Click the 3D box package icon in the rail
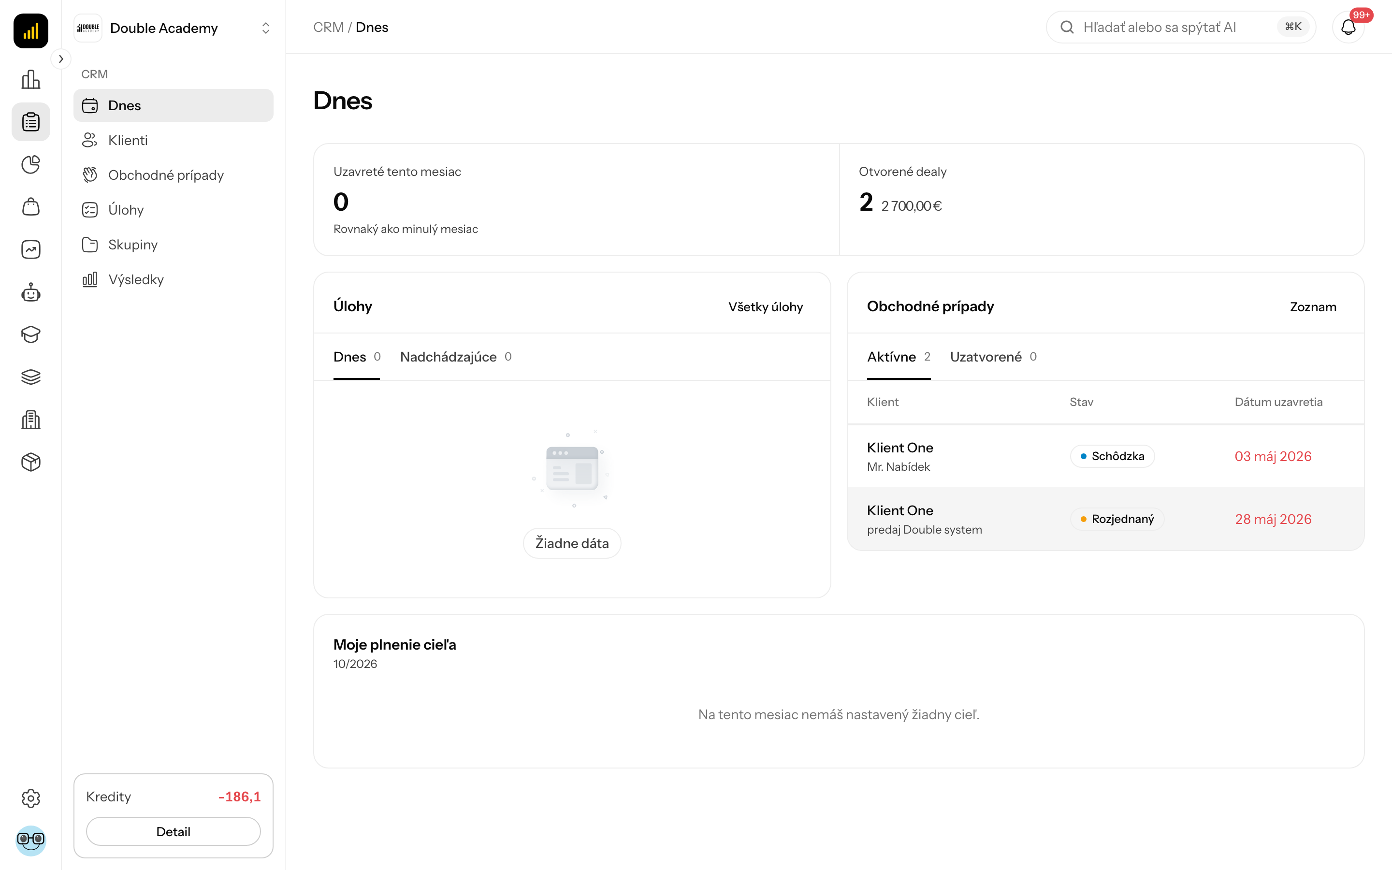This screenshot has width=1392, height=870. point(30,462)
